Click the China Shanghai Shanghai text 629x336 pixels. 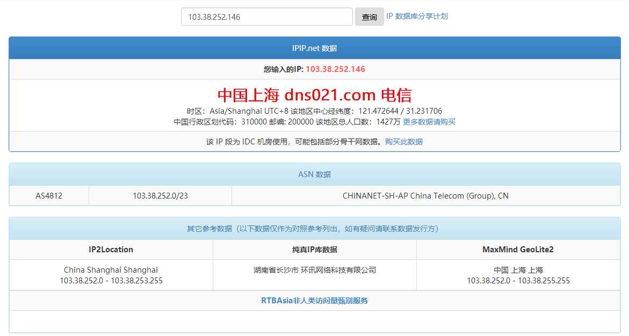[x=111, y=270]
